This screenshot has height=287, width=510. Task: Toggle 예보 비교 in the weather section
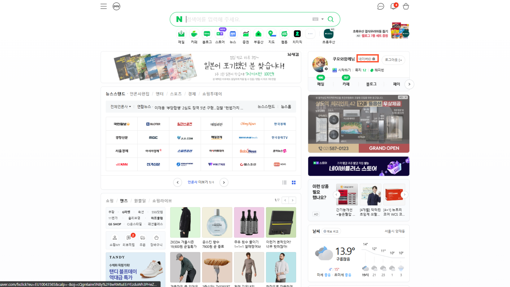coord(331,231)
